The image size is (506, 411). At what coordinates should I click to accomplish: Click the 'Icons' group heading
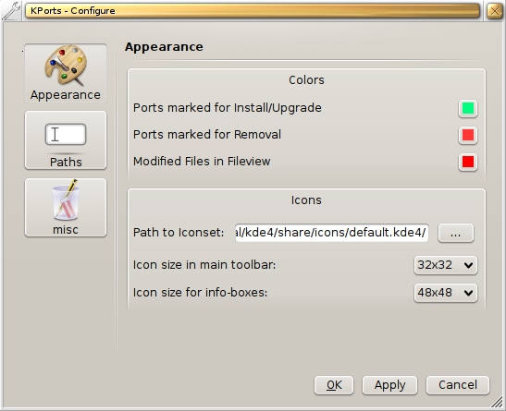[x=306, y=200]
